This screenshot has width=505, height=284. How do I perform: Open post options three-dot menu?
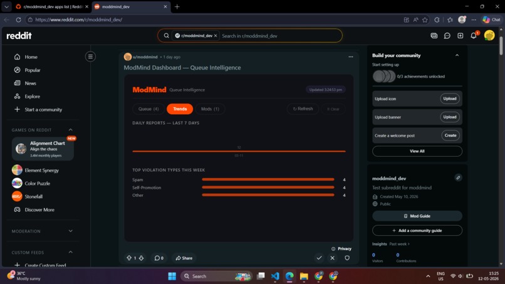pyautogui.click(x=351, y=56)
